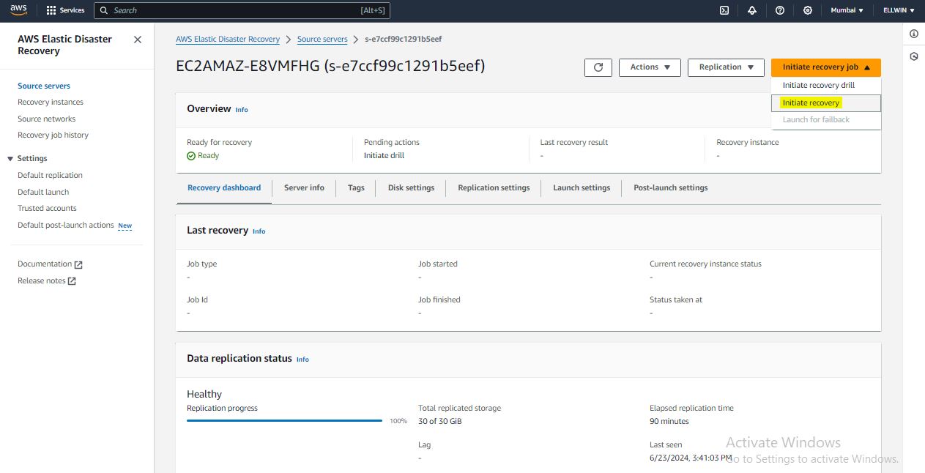The height and width of the screenshot is (473, 925).
Task: Open Recovery job history in sidebar
Action: tap(53, 135)
